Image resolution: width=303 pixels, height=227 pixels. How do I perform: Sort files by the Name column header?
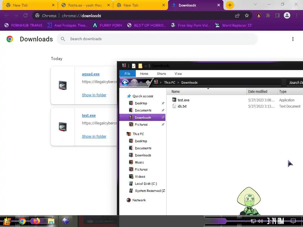point(206,92)
